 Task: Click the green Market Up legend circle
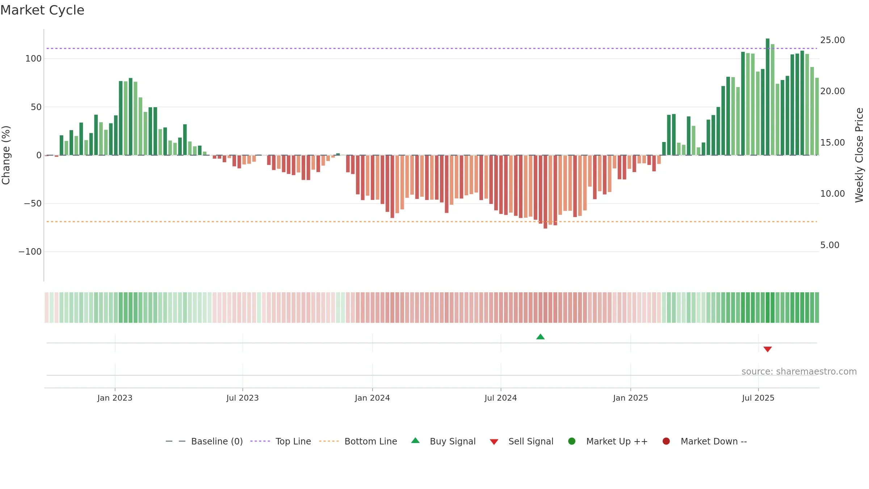tap(572, 441)
